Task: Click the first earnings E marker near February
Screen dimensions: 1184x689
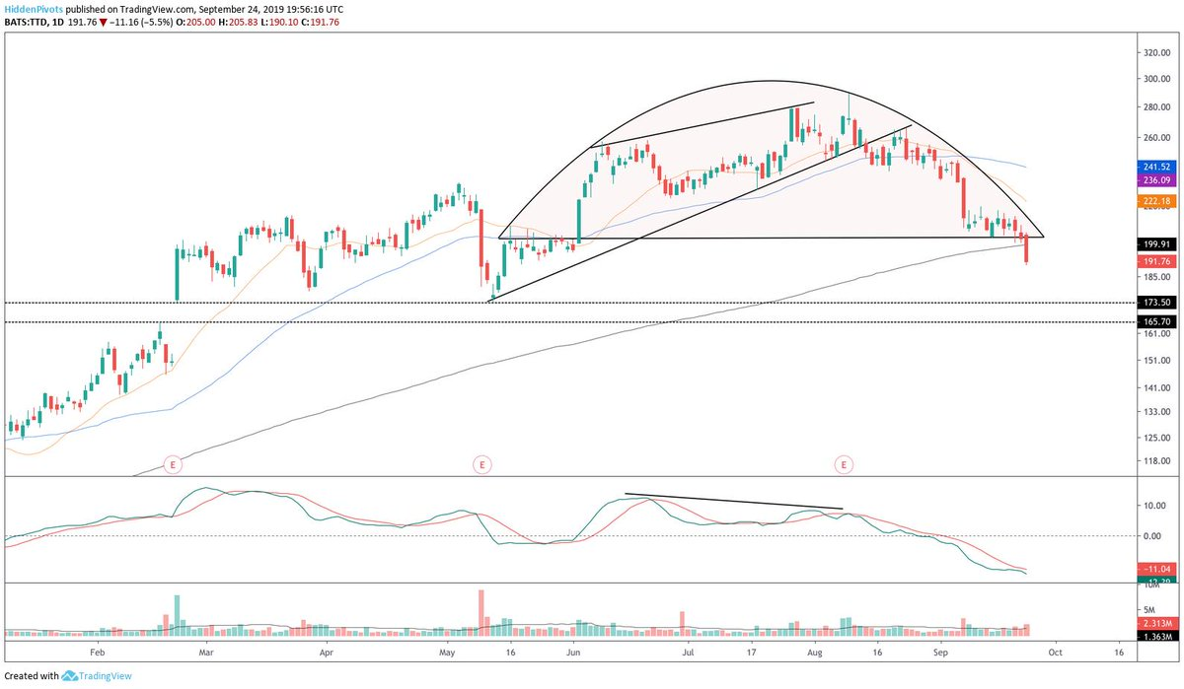Action: (x=174, y=463)
